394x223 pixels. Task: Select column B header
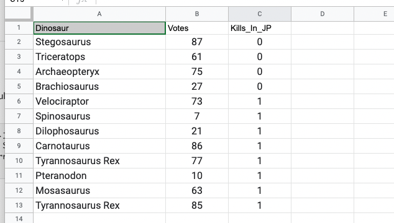click(197, 14)
